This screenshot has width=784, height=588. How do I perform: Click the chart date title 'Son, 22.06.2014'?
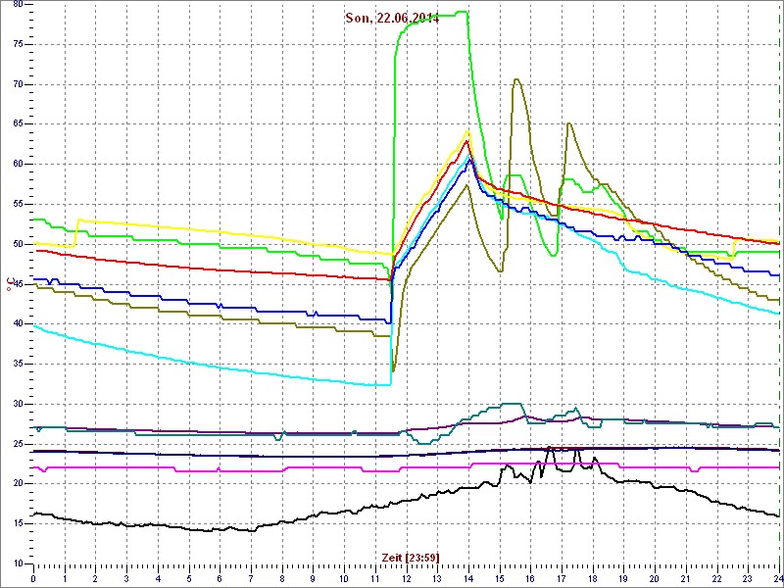[x=392, y=19]
